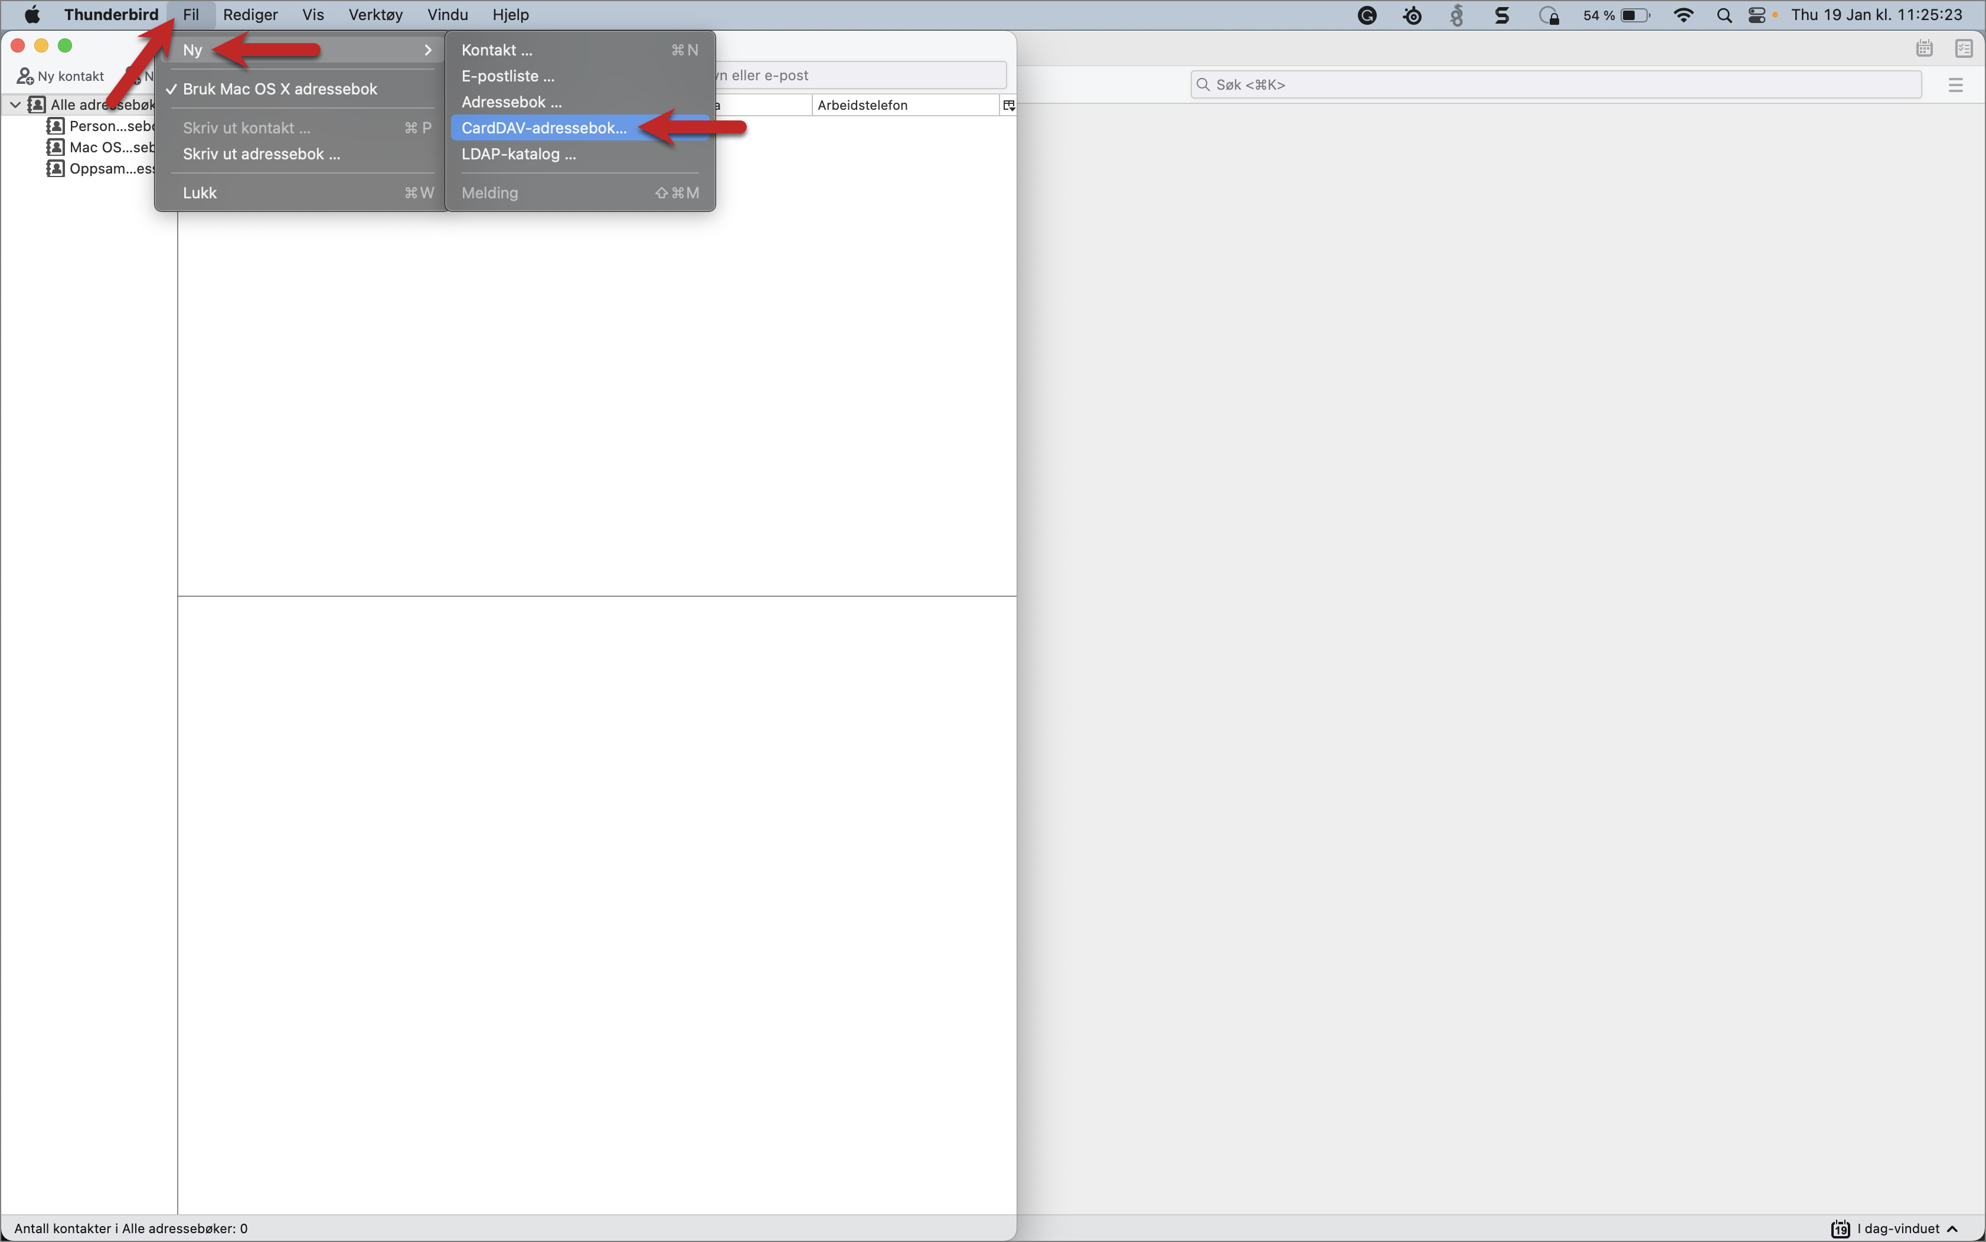Click the Søk search field in main window
The height and width of the screenshot is (1242, 1986).
1556,84
